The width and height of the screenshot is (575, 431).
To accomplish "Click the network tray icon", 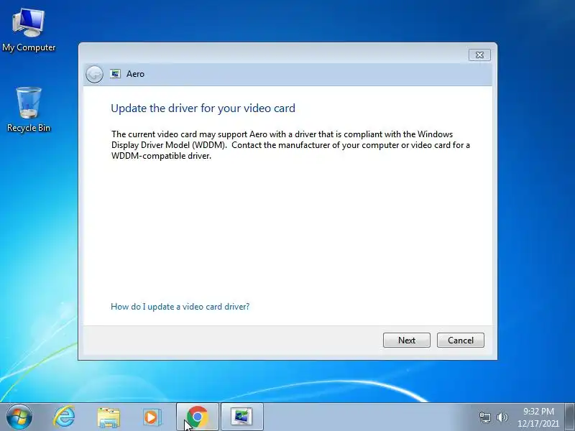I will [484, 417].
